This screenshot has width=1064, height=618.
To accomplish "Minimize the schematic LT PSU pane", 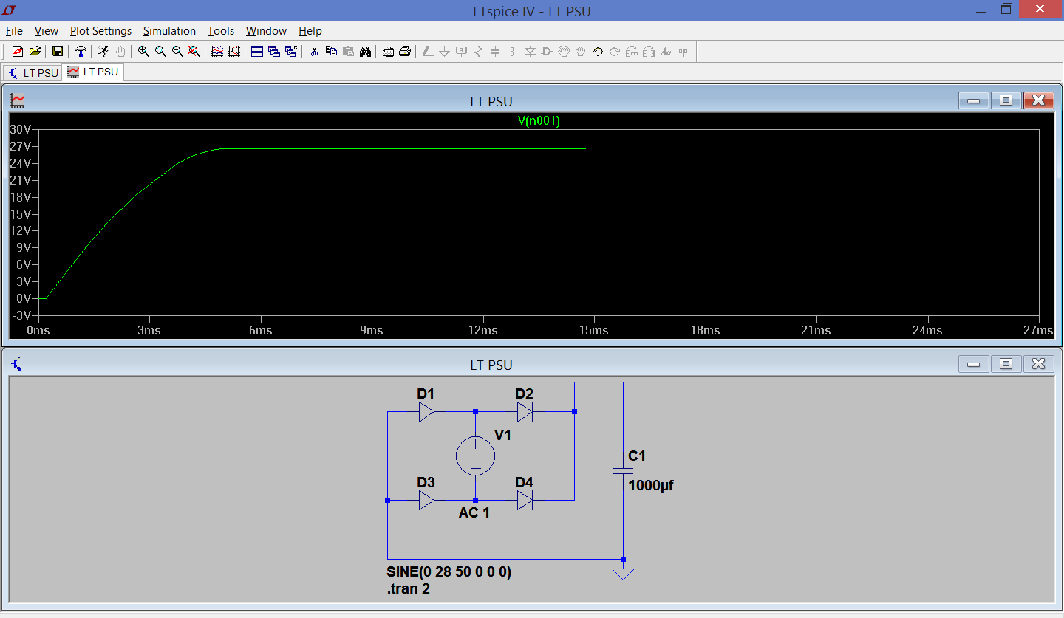I will coord(973,364).
